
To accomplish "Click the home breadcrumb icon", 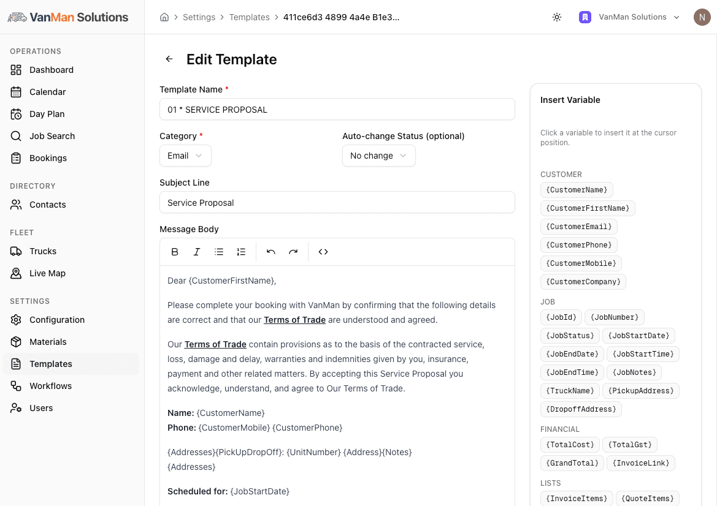I will pos(164,17).
